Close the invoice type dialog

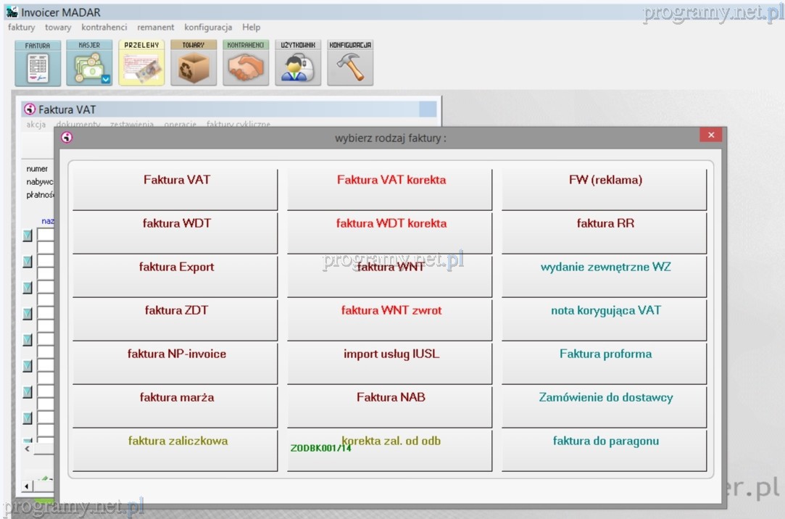(710, 136)
